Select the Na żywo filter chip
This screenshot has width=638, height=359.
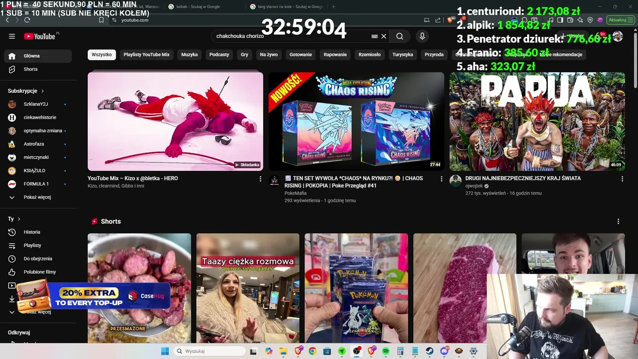point(269,54)
